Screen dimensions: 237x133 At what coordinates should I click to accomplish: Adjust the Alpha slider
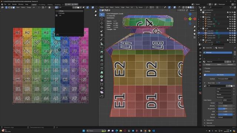point(225,114)
